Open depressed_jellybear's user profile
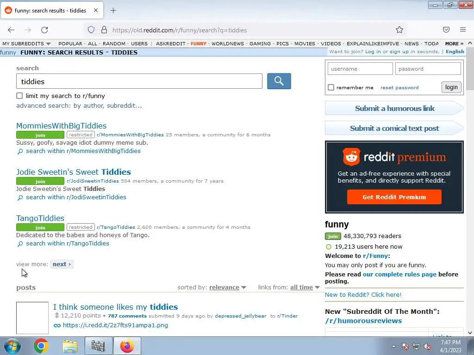Image resolution: width=474 pixels, height=355 pixels. (x=241, y=316)
